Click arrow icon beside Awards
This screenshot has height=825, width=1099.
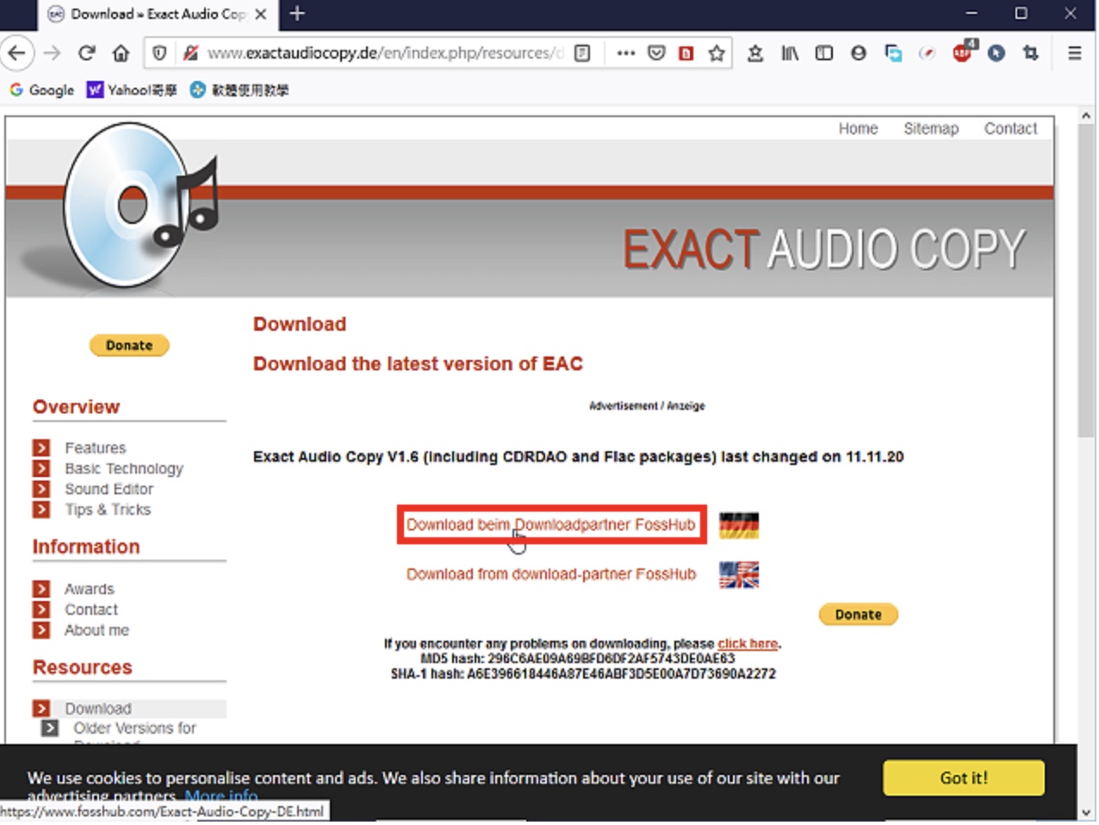pos(41,589)
